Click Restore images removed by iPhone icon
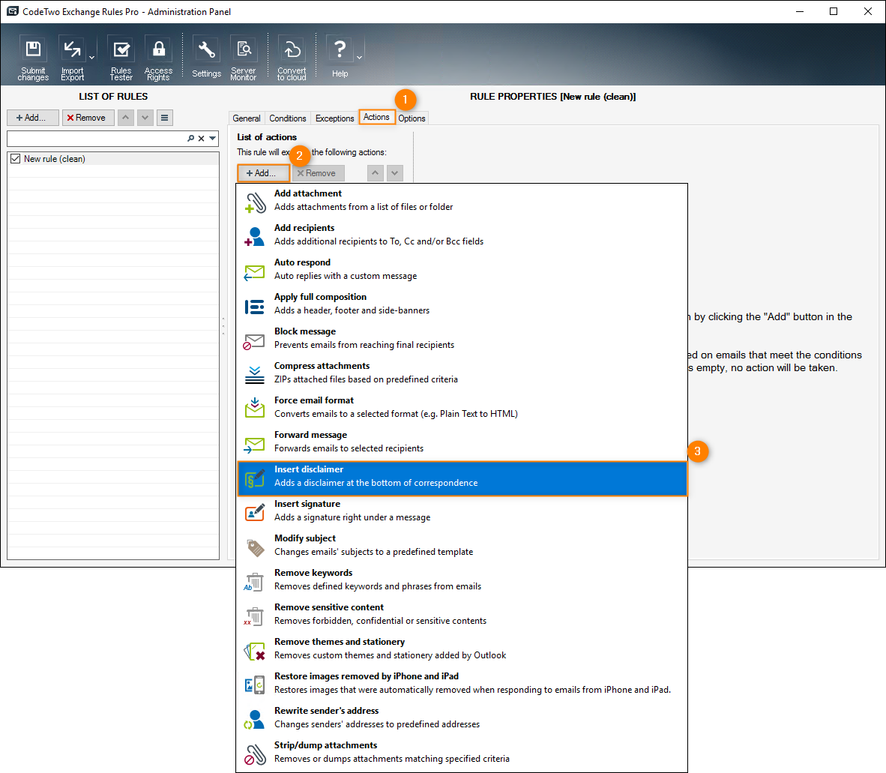 pos(254,685)
